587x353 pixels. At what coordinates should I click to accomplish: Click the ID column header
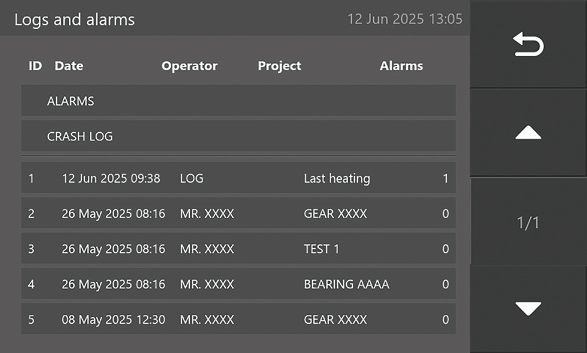[35, 66]
